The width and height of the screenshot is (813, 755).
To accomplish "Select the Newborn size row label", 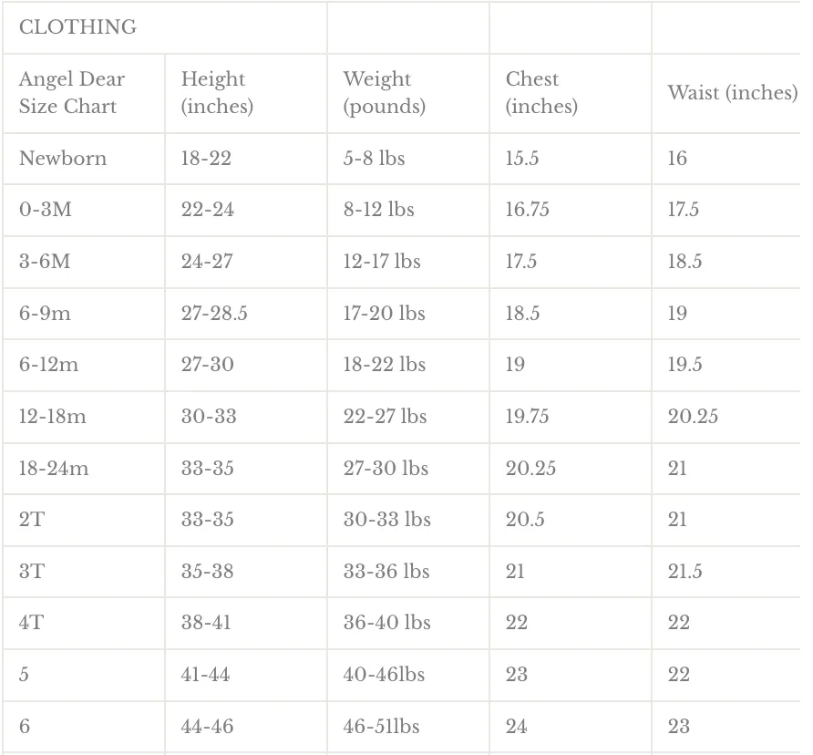I will coord(63,159).
